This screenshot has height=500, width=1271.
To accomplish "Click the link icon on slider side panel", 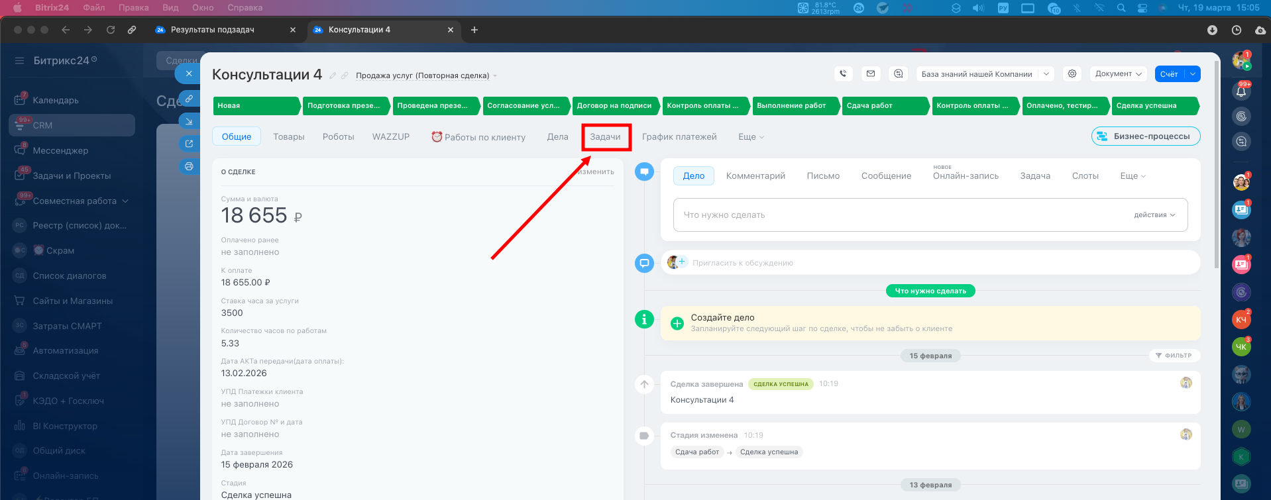I will (189, 99).
